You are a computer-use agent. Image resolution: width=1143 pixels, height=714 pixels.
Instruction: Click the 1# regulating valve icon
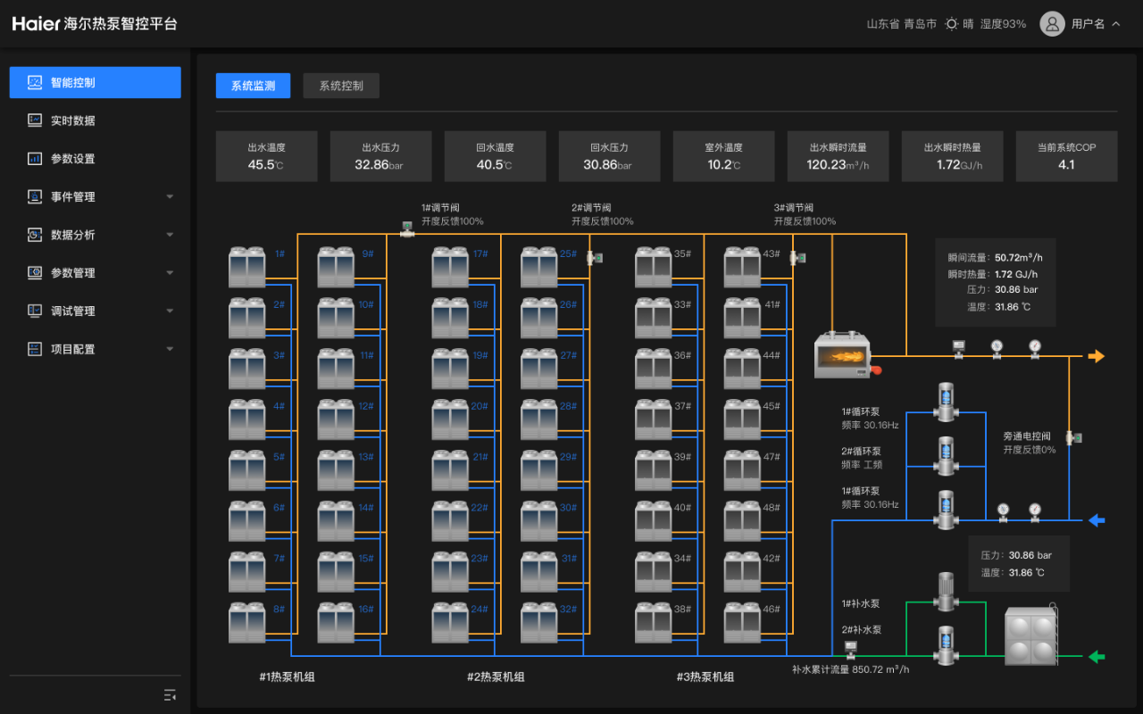coord(407,228)
